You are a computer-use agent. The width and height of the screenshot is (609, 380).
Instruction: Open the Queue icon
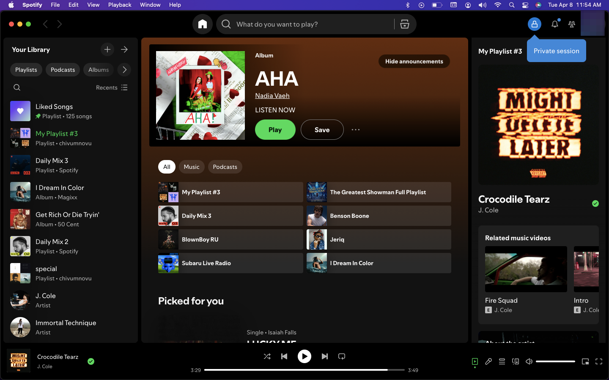(502, 361)
